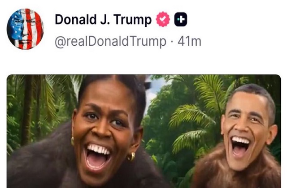This screenshot has width=287, height=188.
Task: Click the word Donald in the display name
Action: [75, 19]
